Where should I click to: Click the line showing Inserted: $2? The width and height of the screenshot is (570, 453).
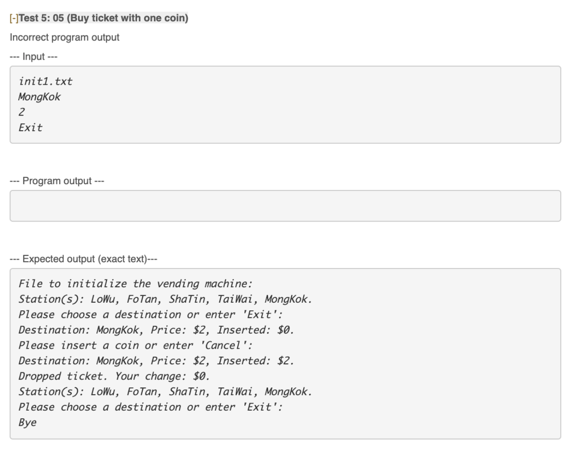click(x=157, y=361)
